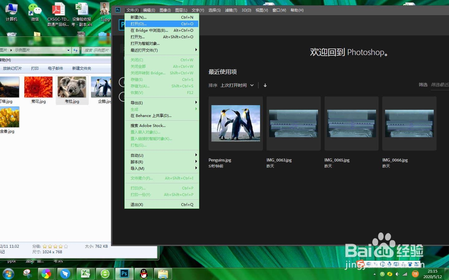Open IMG_0065.jpg recent file thumbnail
The image size is (449, 280).
pyautogui.click(x=351, y=123)
